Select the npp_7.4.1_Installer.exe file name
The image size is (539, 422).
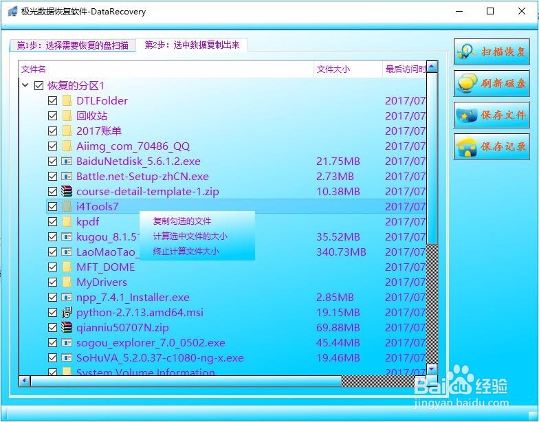pos(133,297)
